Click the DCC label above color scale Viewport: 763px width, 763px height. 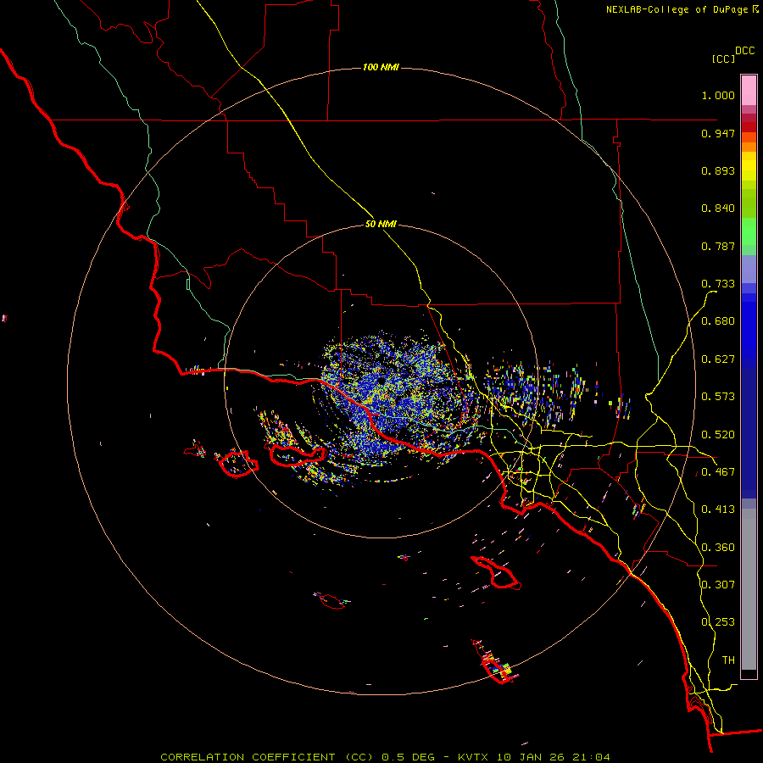[x=745, y=51]
